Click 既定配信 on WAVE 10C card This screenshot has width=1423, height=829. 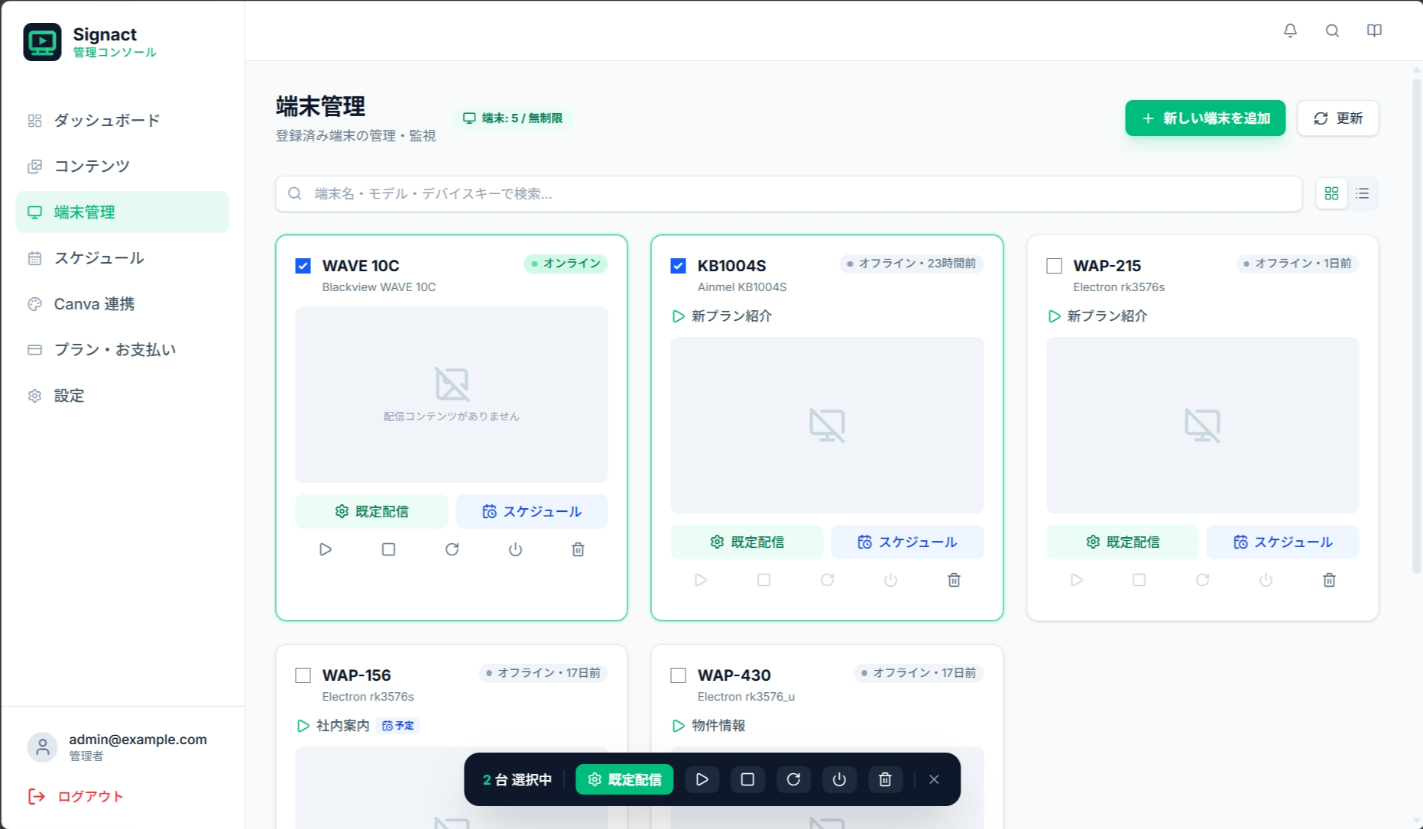tap(371, 511)
